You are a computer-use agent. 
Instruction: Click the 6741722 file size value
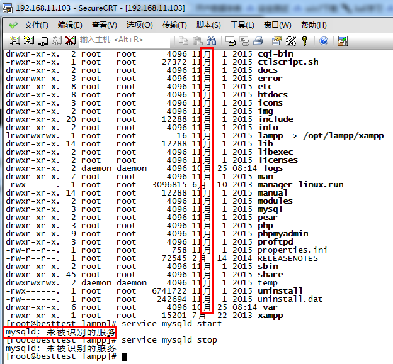[169, 291]
